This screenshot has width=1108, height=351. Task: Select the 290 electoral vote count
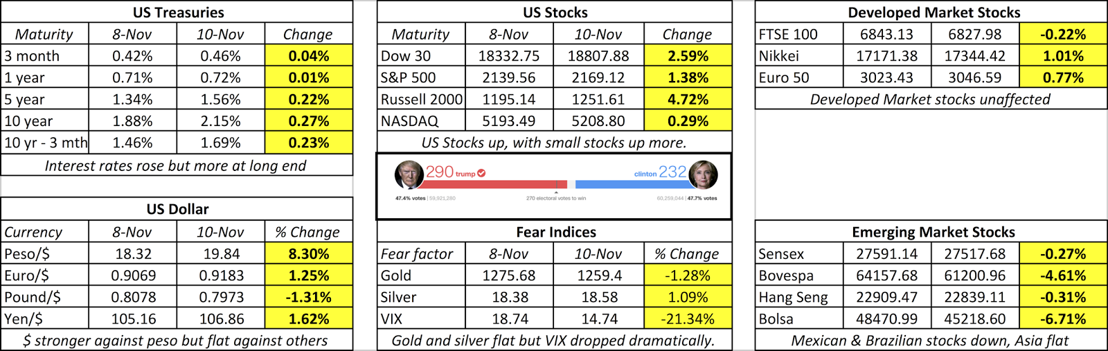439,172
